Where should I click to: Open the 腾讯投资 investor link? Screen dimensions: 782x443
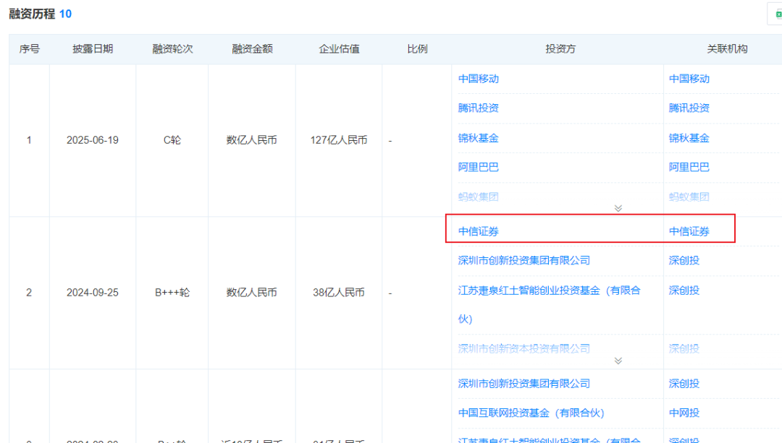coord(478,108)
